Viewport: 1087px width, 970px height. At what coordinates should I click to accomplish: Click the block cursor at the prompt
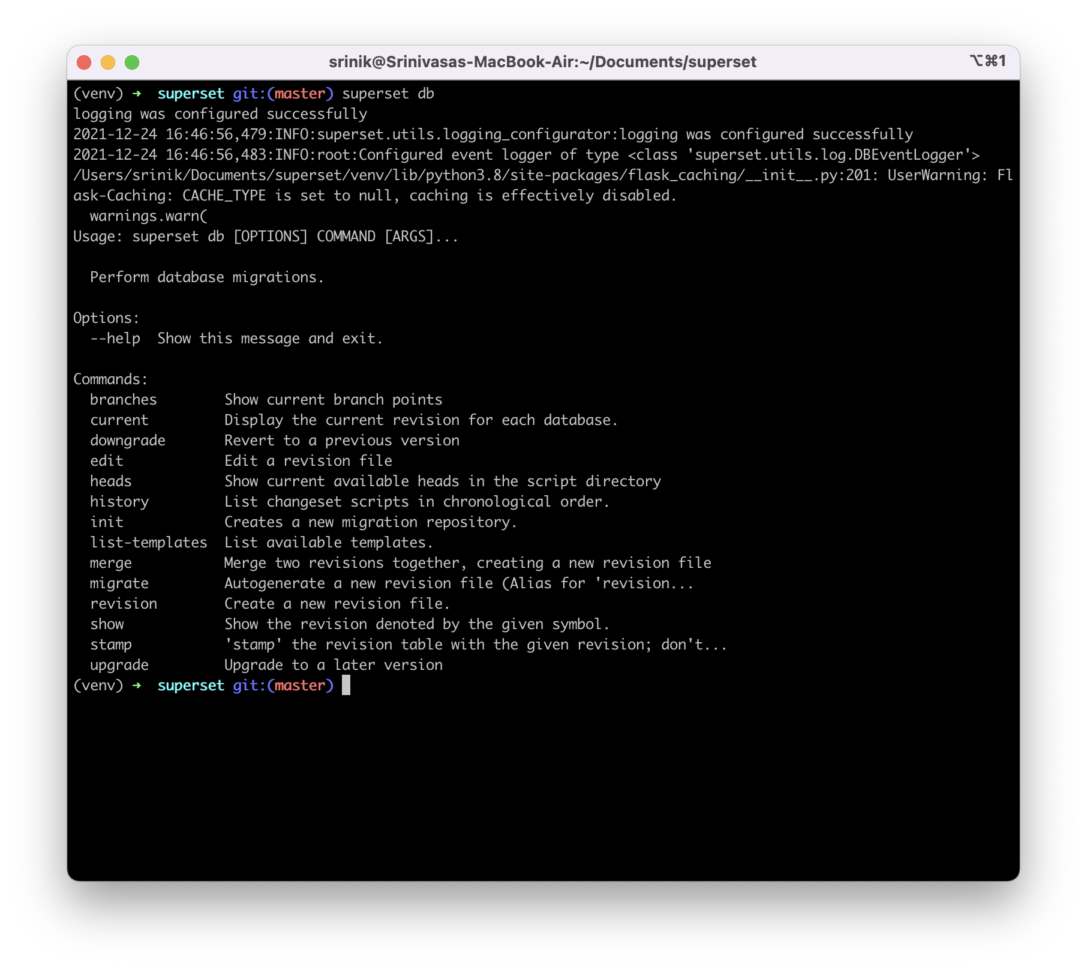pyautogui.click(x=346, y=685)
